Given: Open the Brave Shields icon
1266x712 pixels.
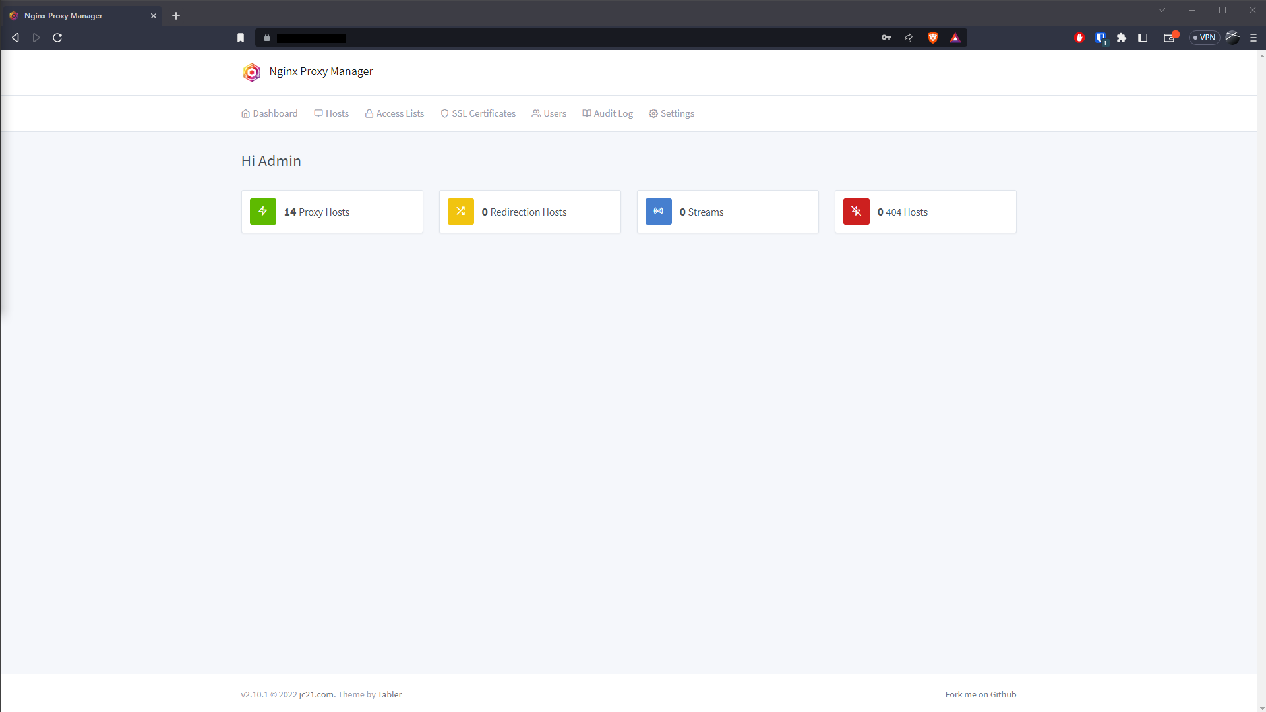Looking at the screenshot, I should (932, 38).
